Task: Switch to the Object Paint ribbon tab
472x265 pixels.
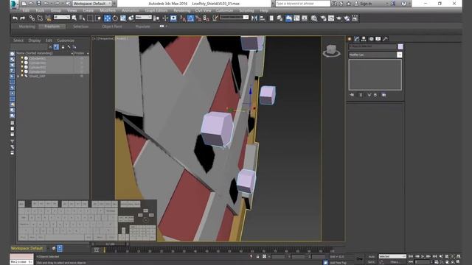Action: [112, 26]
